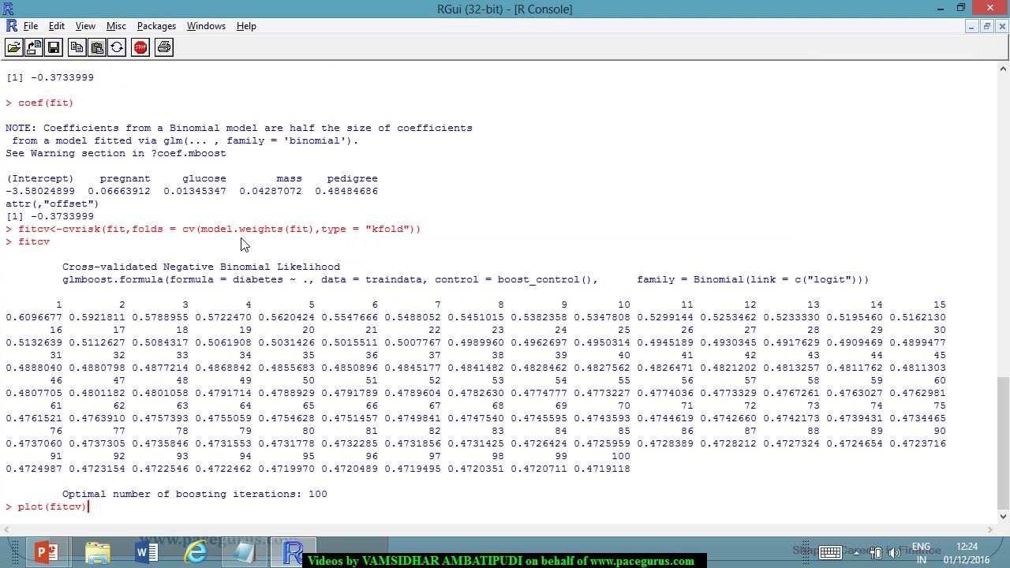
Task: Click the Copy and paste toolbar icon
Action: [x=117, y=47]
